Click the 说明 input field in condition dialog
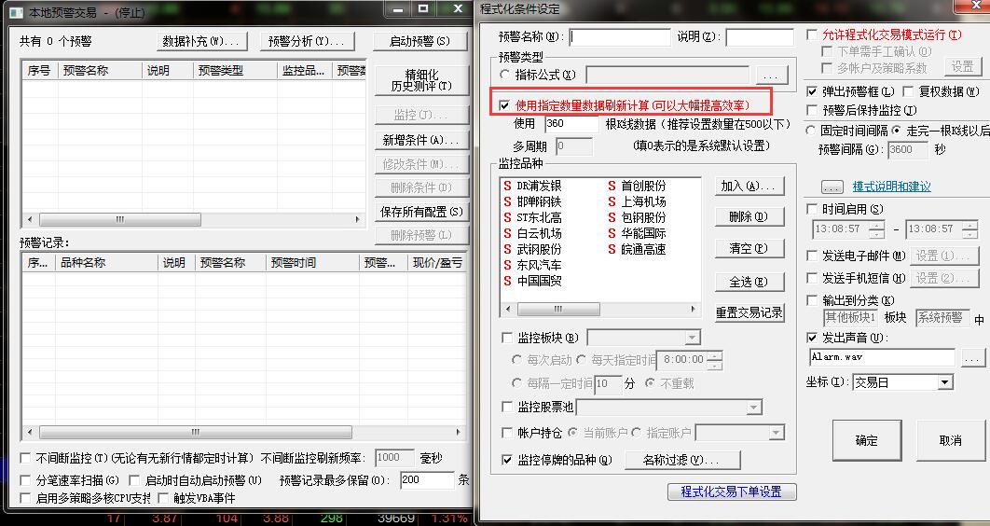 760,37
